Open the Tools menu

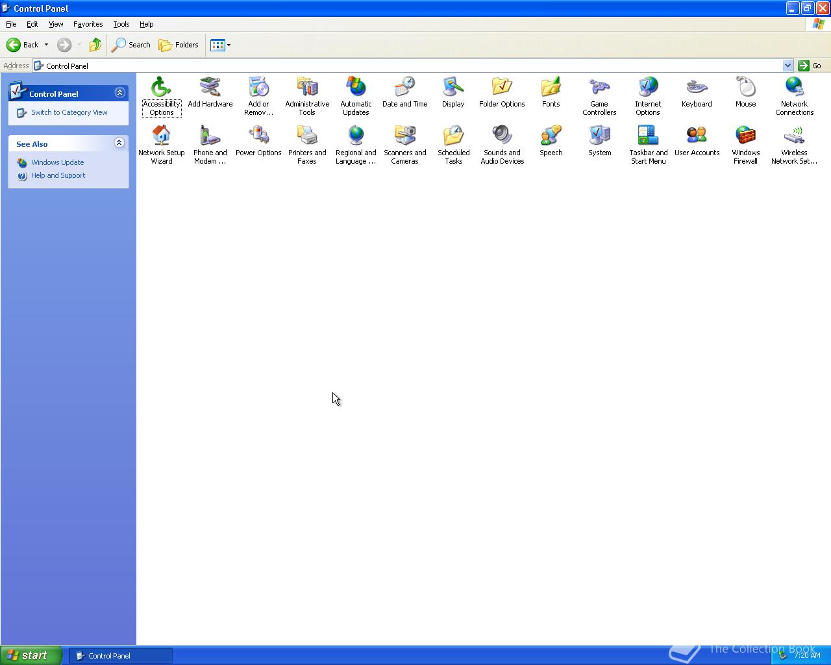[x=121, y=24]
